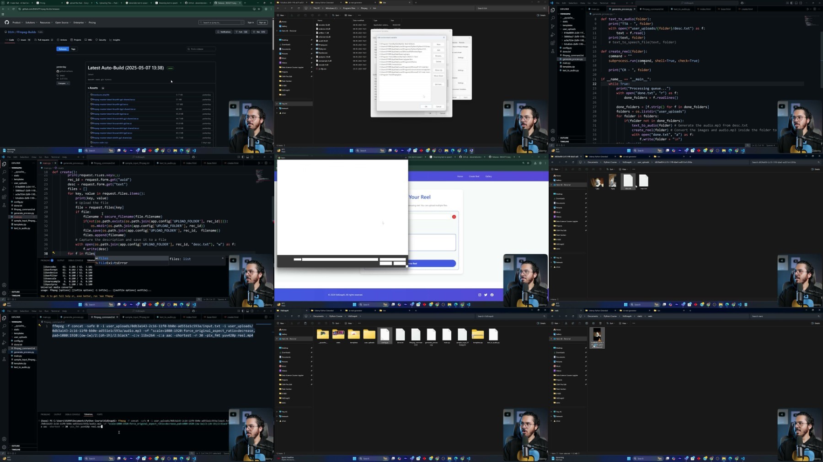Open DEBUG CONSOLE tab in main.py VS Code window
Image resolution: width=823 pixels, height=462 pixels.
(x=75, y=260)
